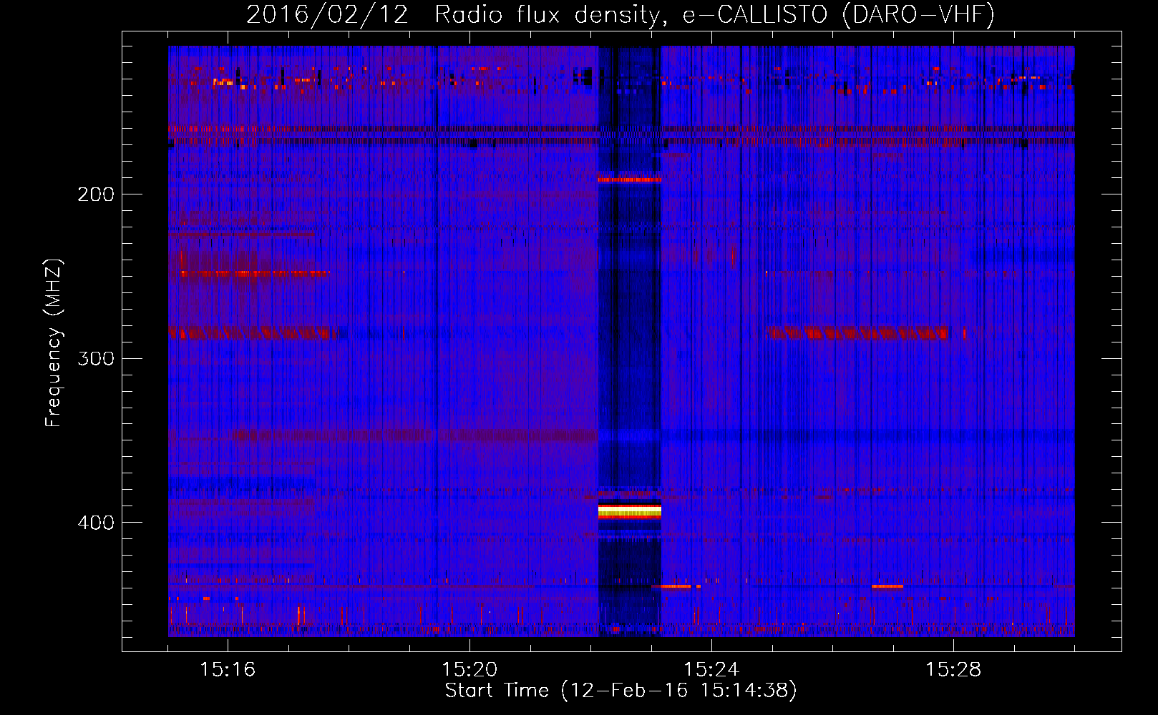This screenshot has height=715, width=1158.
Task: Click the 300 frequency tick label
Action: pos(96,358)
